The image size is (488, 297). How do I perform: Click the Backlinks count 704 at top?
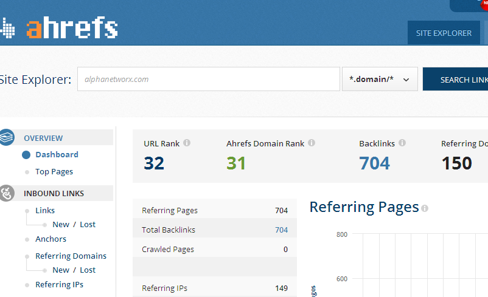(374, 163)
